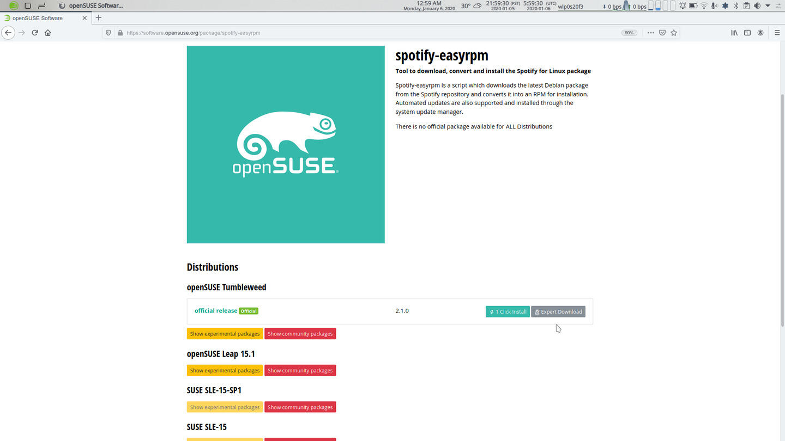Open a new tab

pos(99,18)
